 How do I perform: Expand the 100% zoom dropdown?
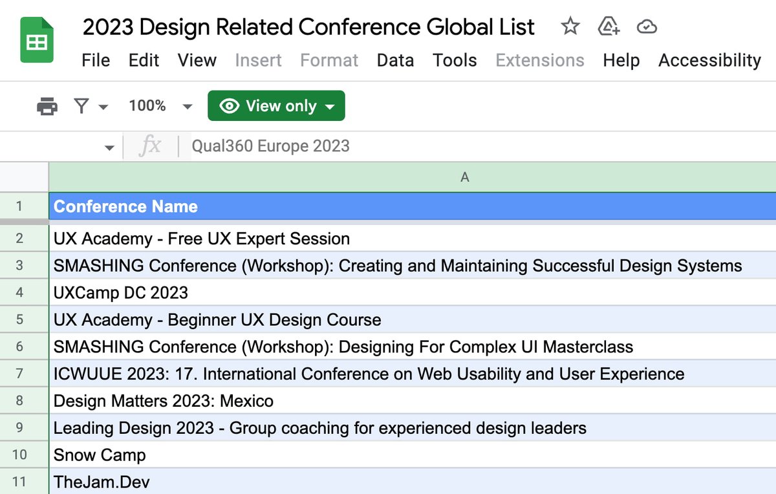click(188, 107)
